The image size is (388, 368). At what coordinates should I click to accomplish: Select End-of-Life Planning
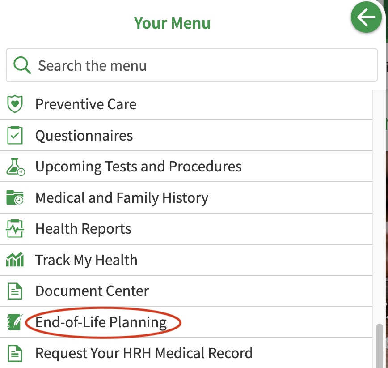coord(186,322)
